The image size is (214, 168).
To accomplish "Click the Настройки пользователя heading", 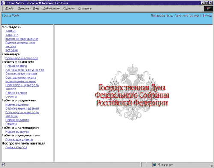I will (x=23, y=143).
